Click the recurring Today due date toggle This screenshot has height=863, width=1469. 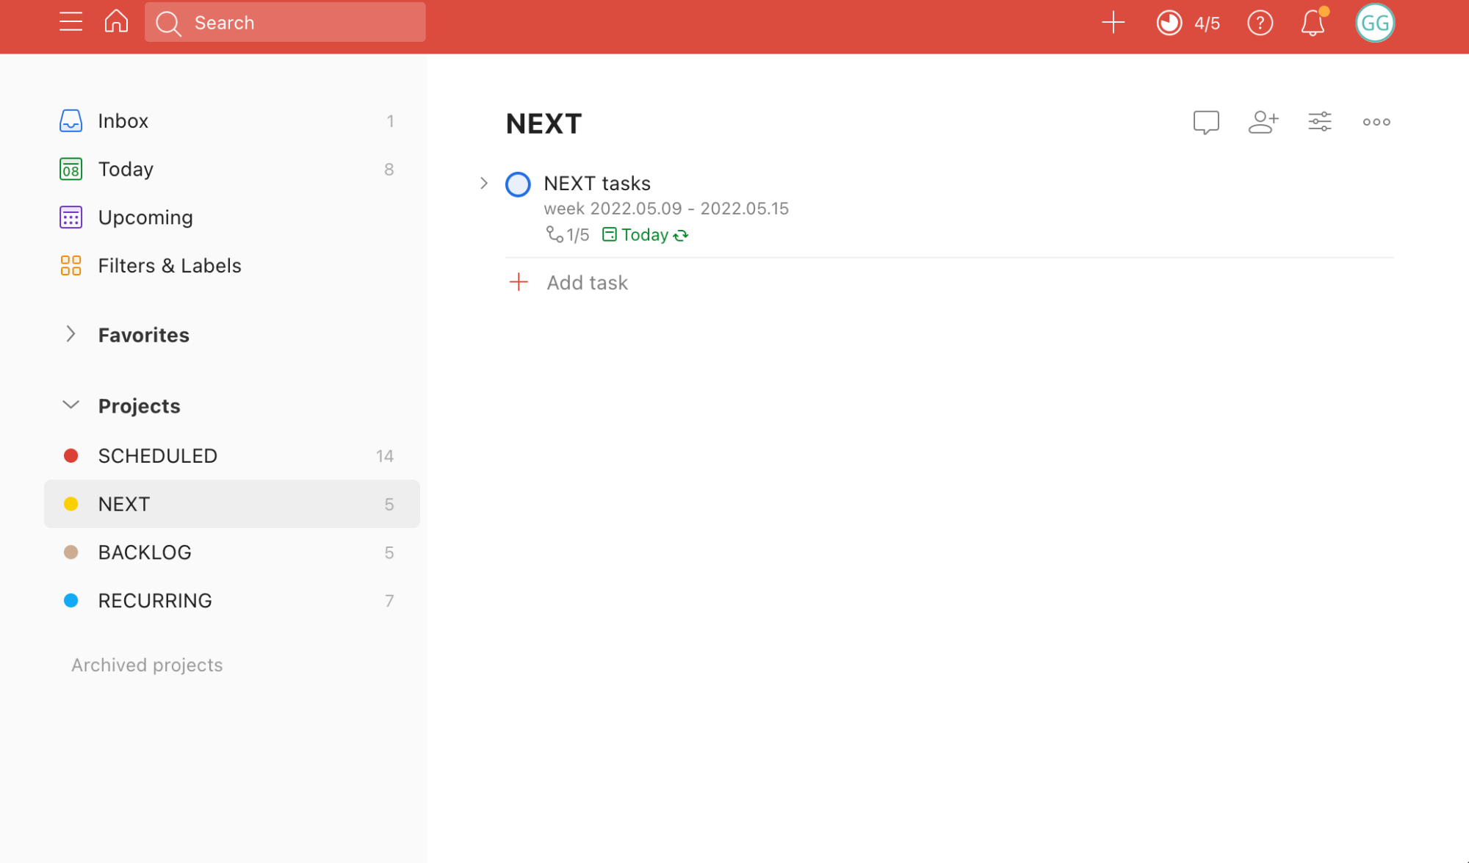pos(644,234)
